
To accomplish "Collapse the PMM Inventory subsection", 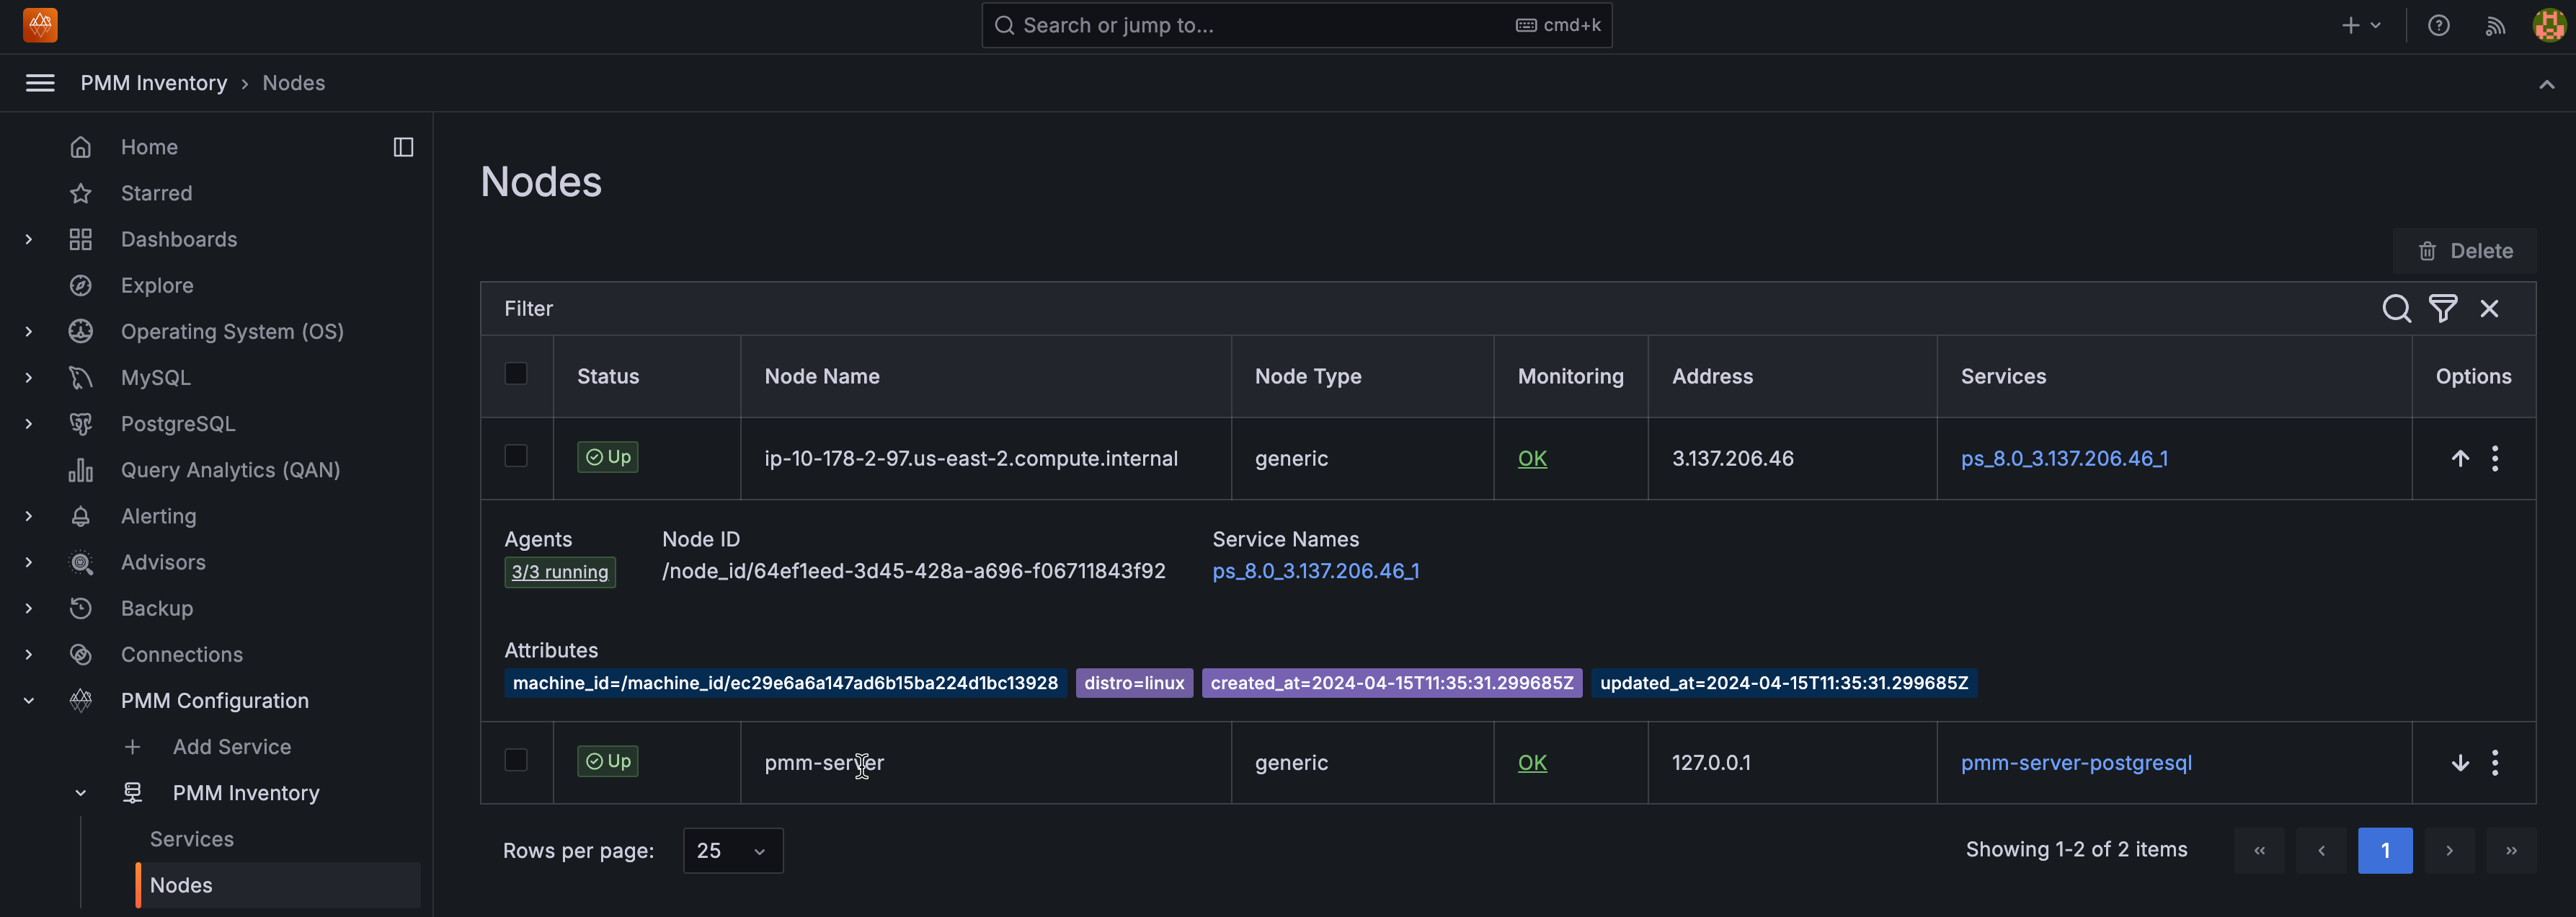I will click(81, 793).
